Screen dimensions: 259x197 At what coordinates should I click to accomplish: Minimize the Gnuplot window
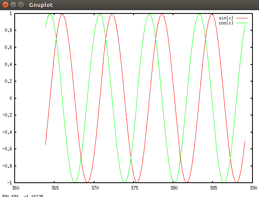pos(13,5)
